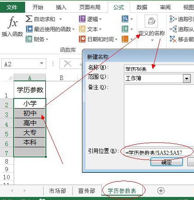Click the formula bar cancel X icon
Screen dimensions: 194x200
(x=67, y=64)
